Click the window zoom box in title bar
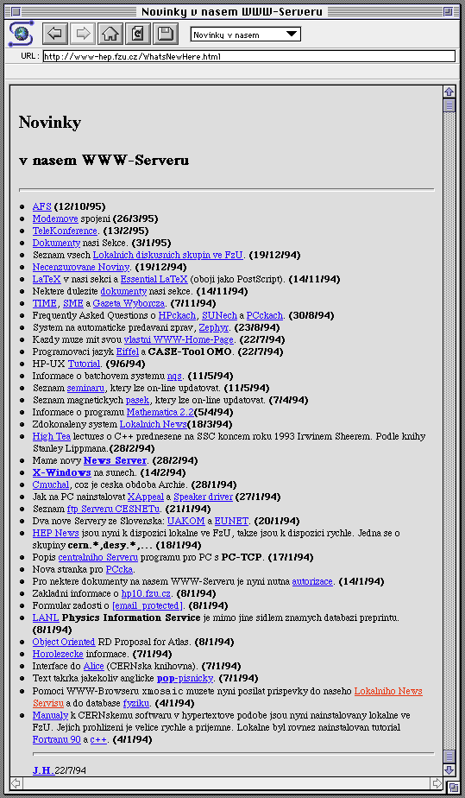This screenshot has width=465, height=798. (x=447, y=11)
